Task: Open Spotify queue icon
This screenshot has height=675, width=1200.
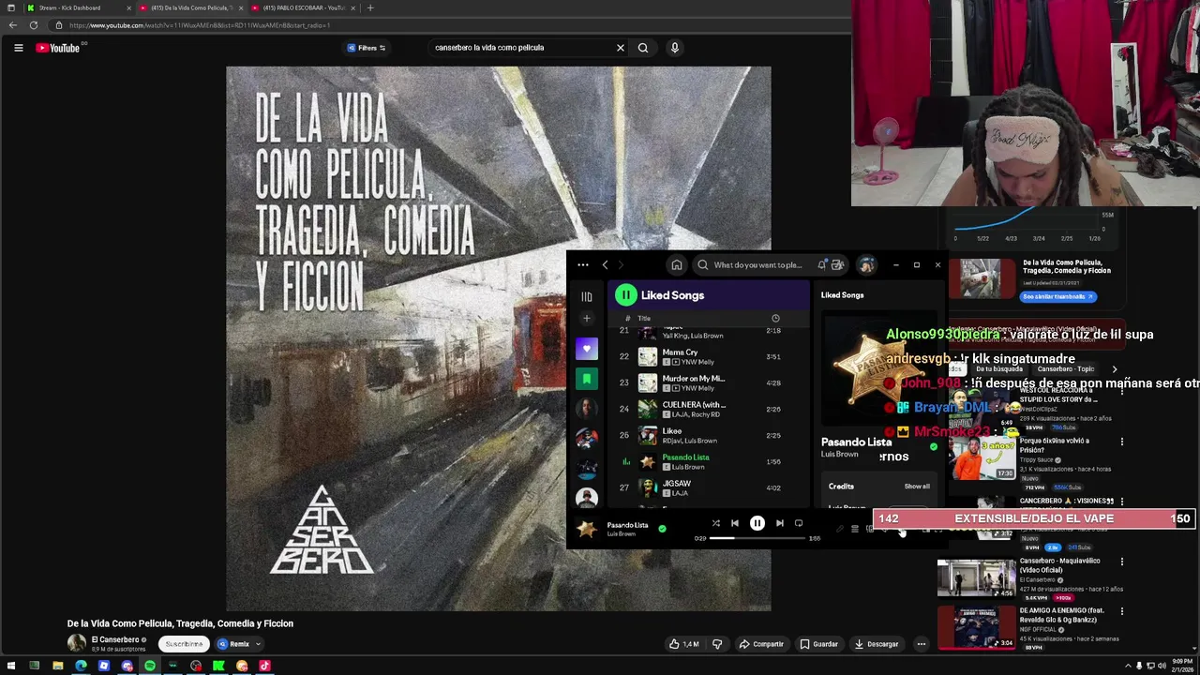Action: point(854,530)
